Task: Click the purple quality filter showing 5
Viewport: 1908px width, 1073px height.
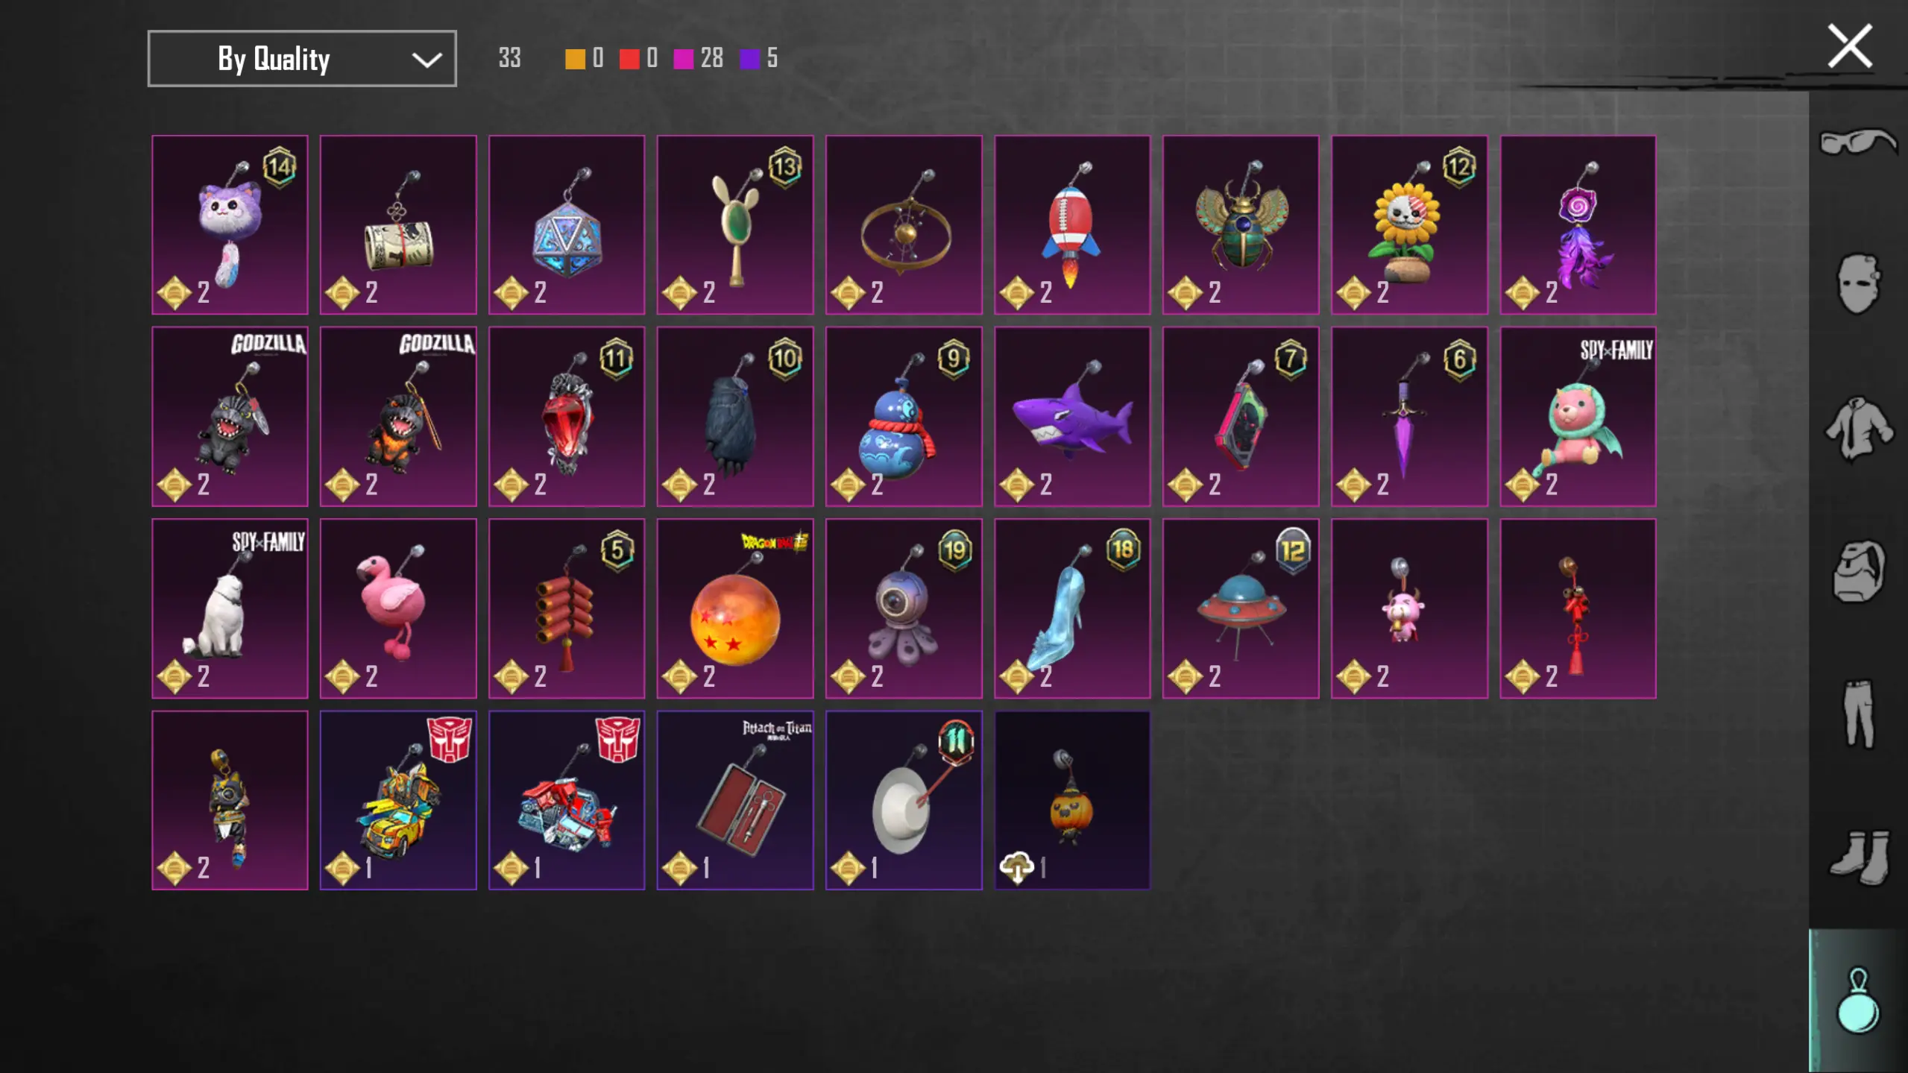Action: 758,58
